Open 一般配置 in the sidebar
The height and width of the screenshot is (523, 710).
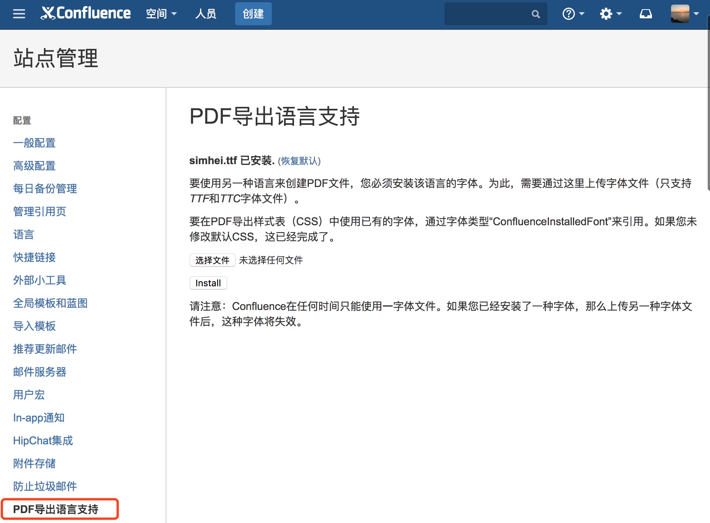point(34,143)
